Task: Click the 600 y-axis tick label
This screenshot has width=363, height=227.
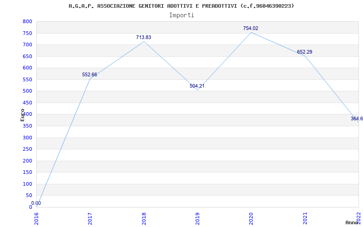Action: pyautogui.click(x=27, y=68)
